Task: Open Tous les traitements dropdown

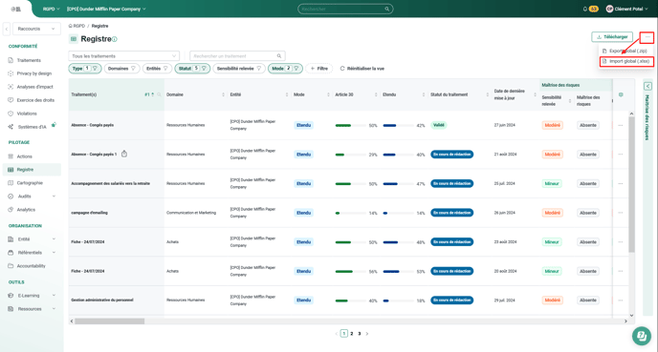Action: click(123, 56)
